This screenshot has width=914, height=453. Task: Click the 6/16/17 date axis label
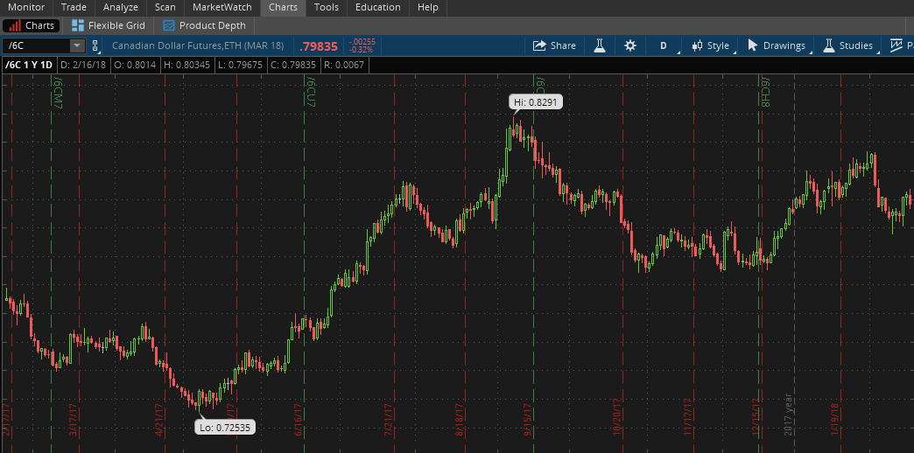point(299,419)
